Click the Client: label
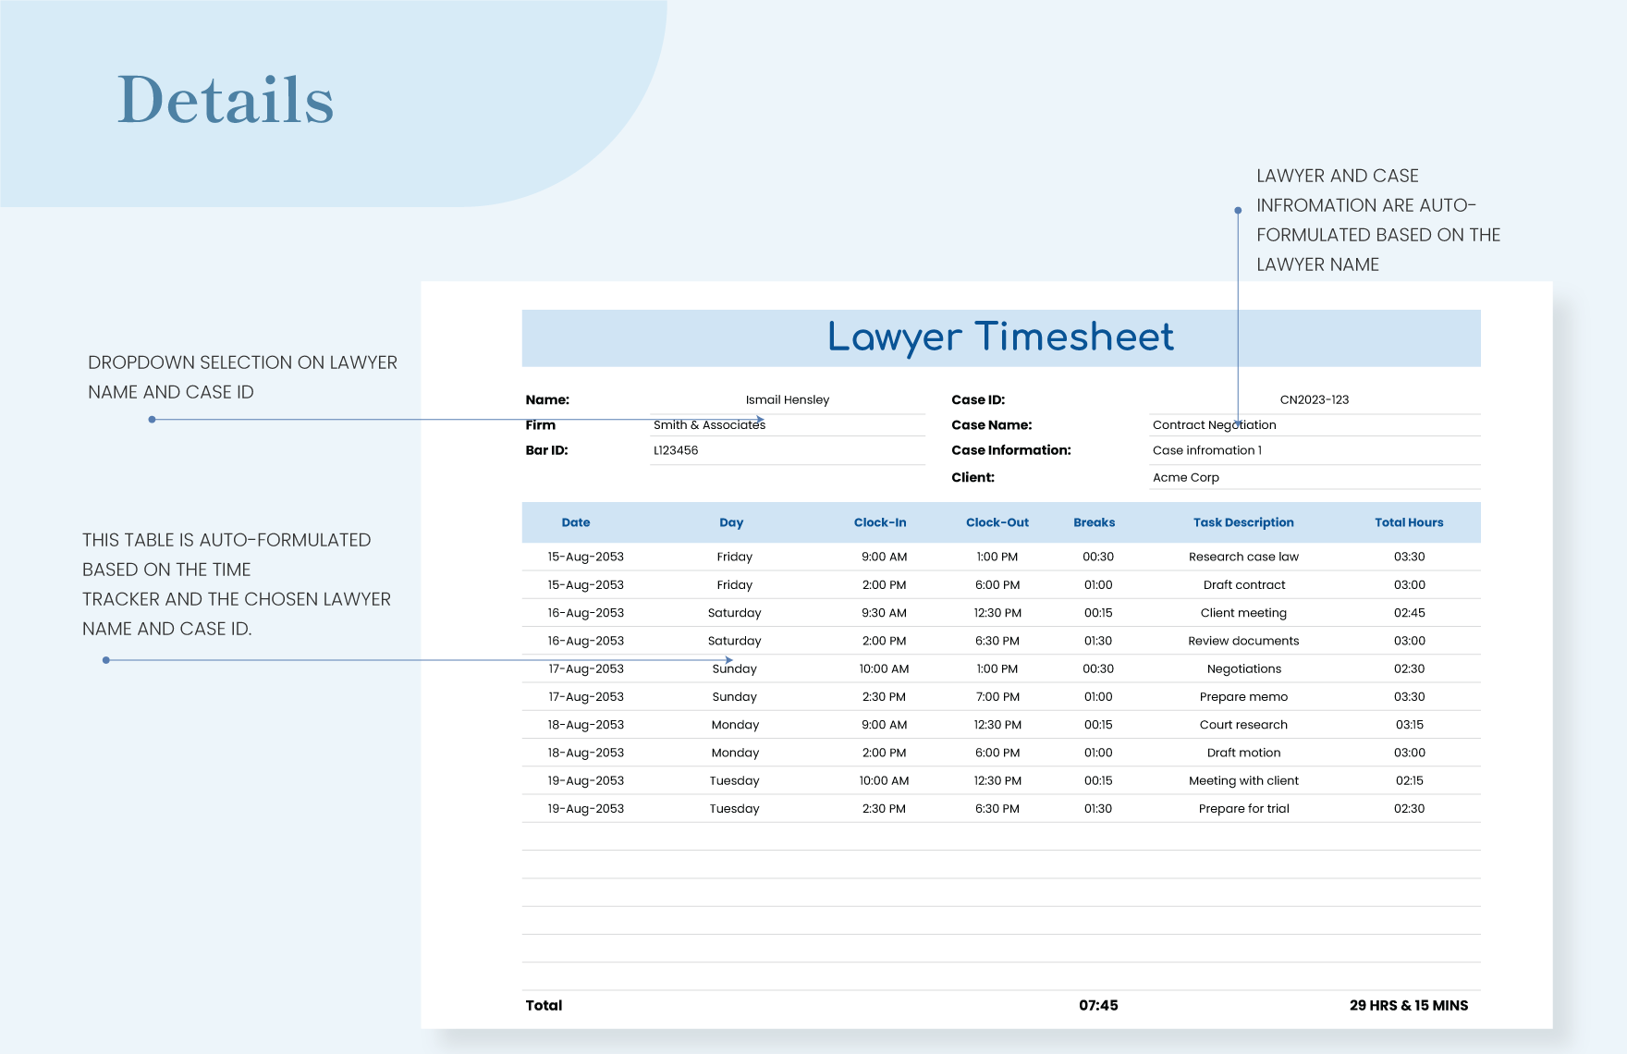This screenshot has width=1627, height=1054. click(x=973, y=477)
